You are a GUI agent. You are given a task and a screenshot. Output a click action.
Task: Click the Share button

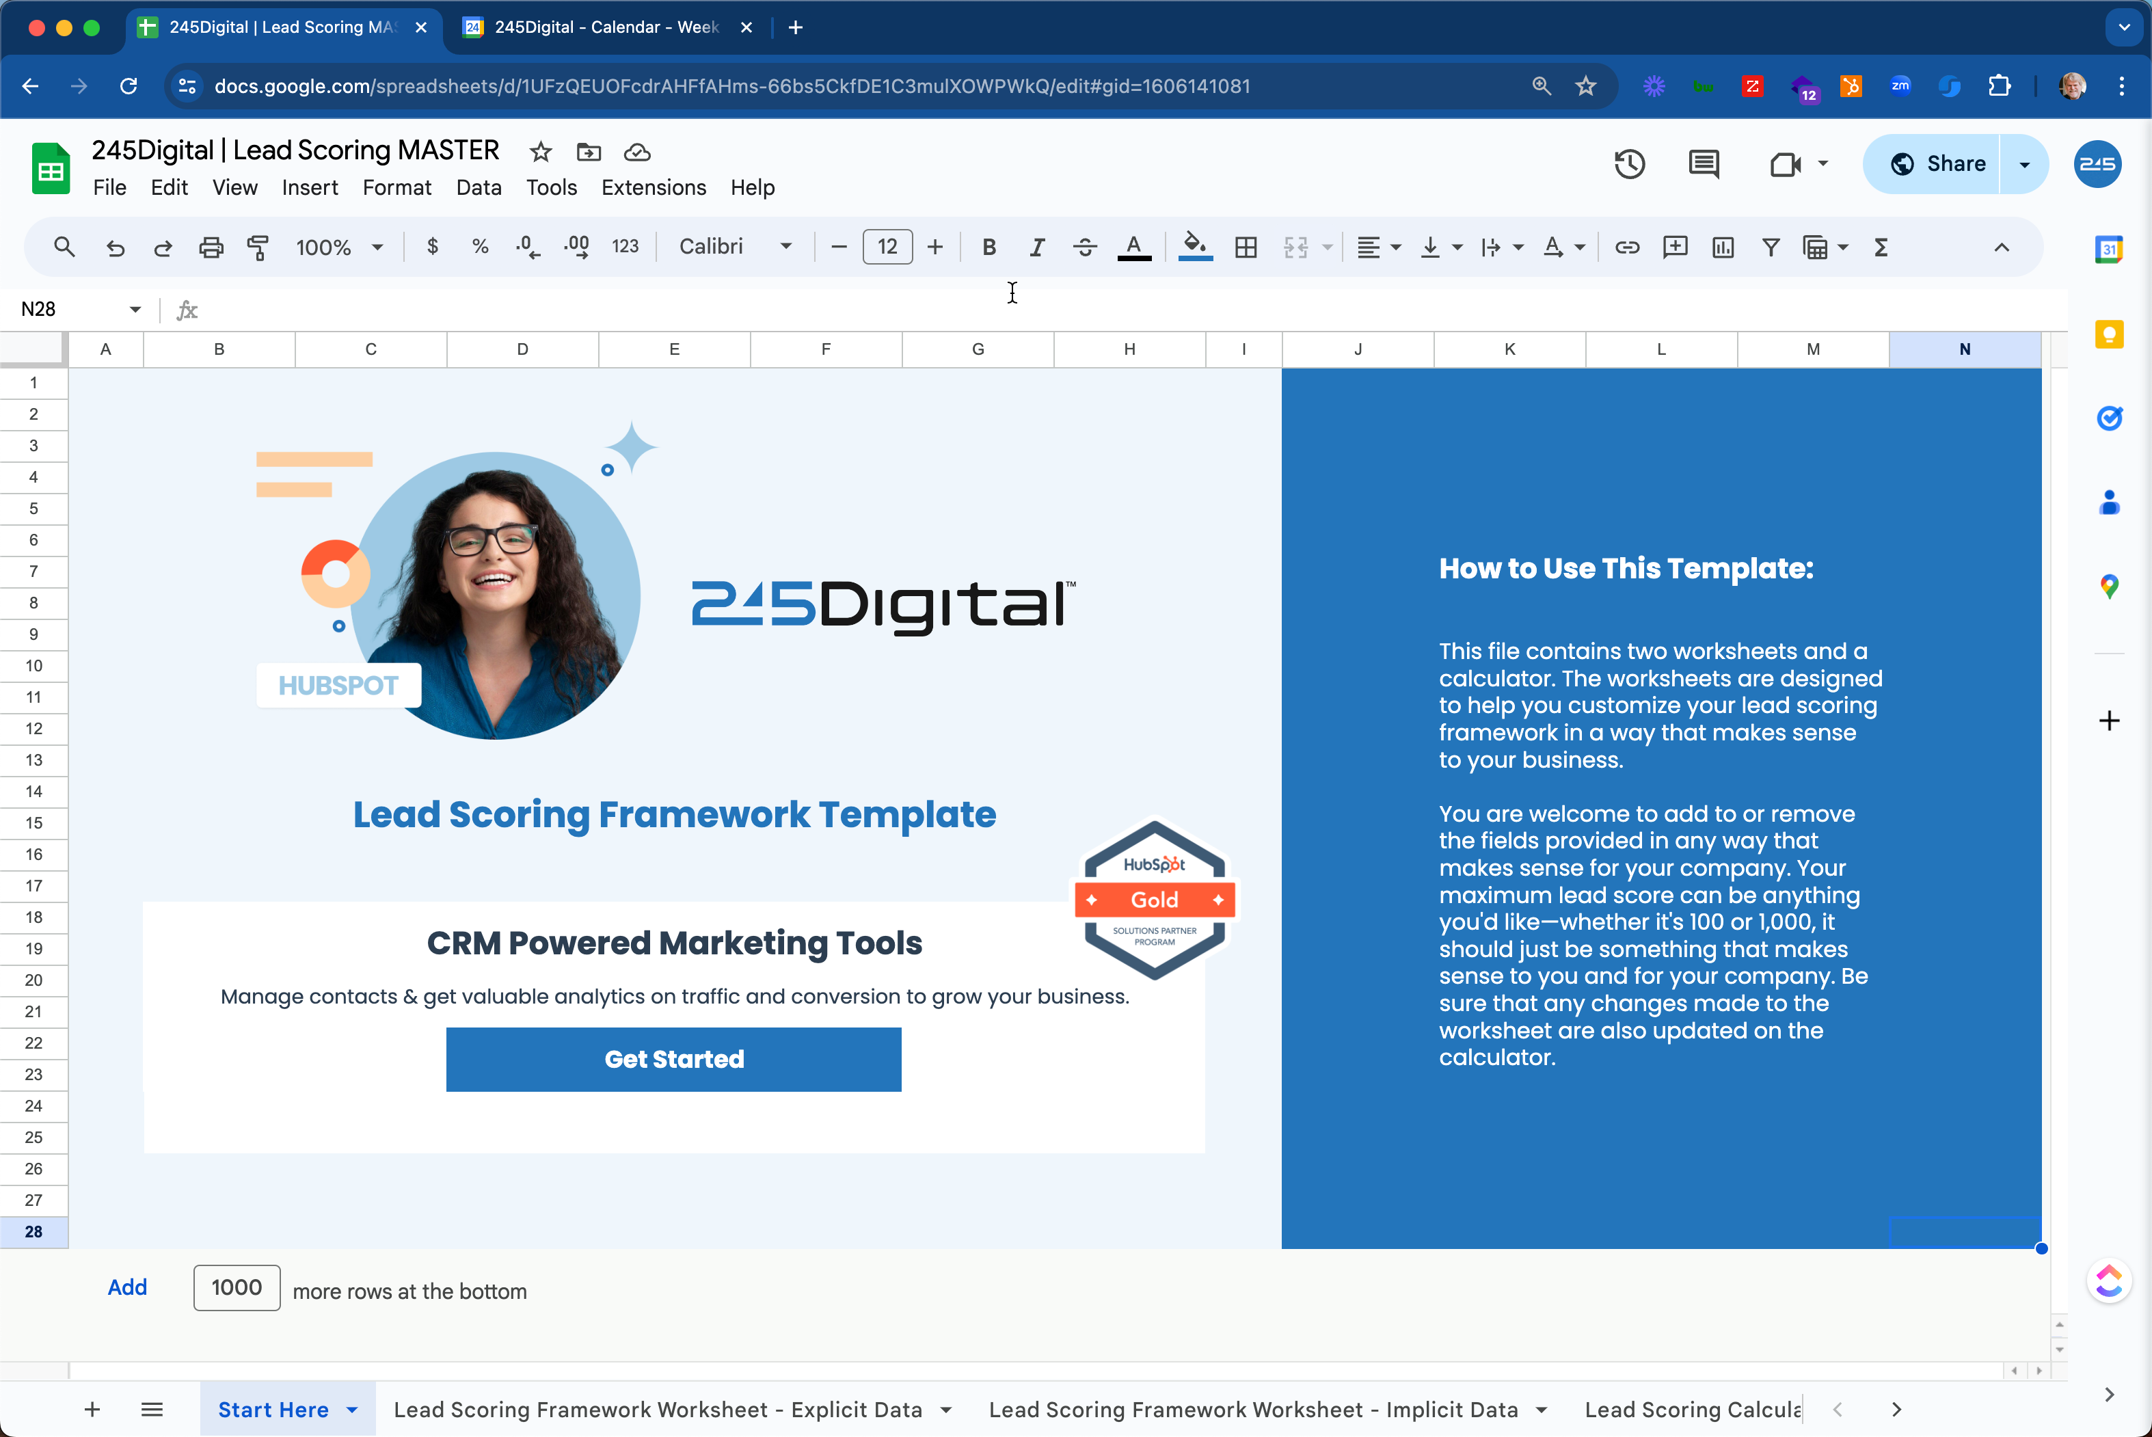coord(1937,164)
